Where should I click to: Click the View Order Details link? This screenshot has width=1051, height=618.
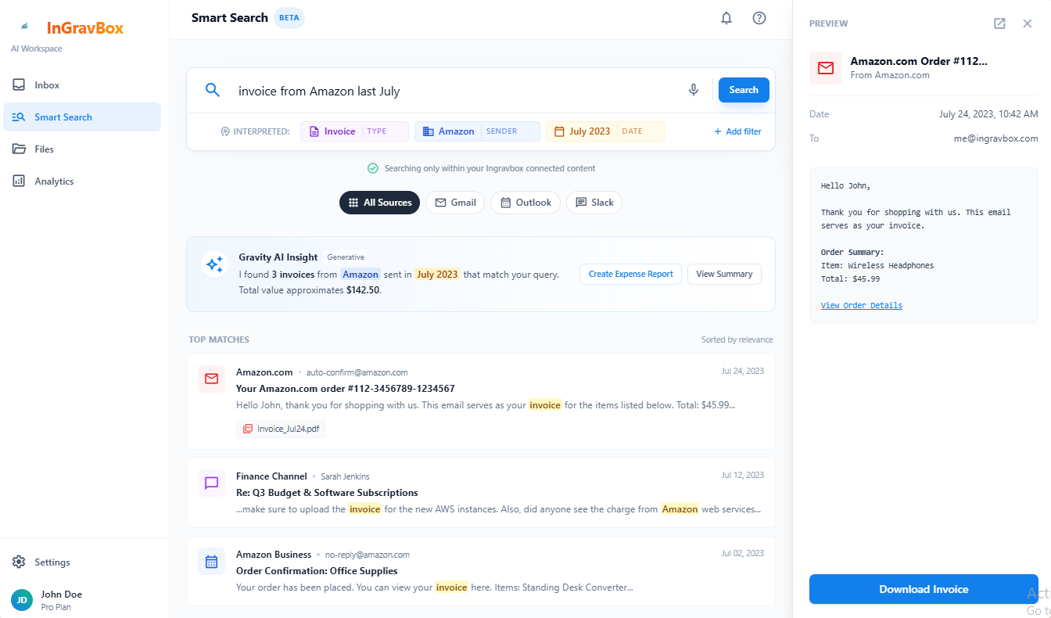[x=862, y=305]
